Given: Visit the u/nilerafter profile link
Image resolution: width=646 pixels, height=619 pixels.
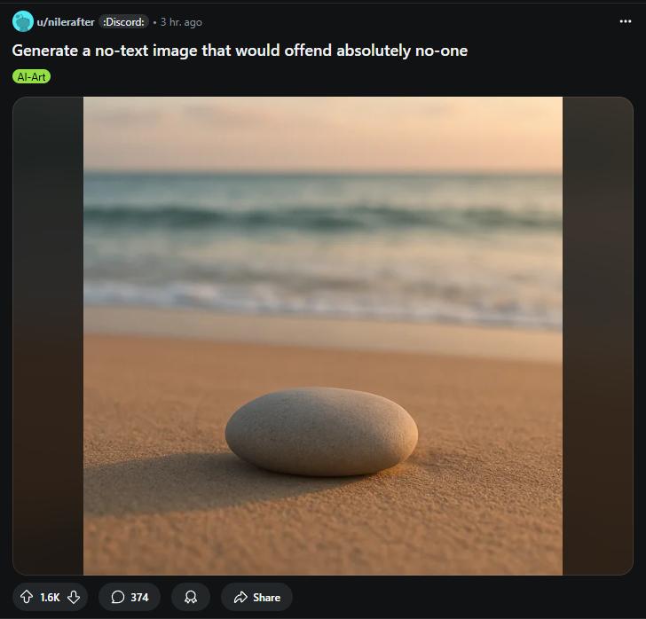Looking at the screenshot, I should (66, 22).
